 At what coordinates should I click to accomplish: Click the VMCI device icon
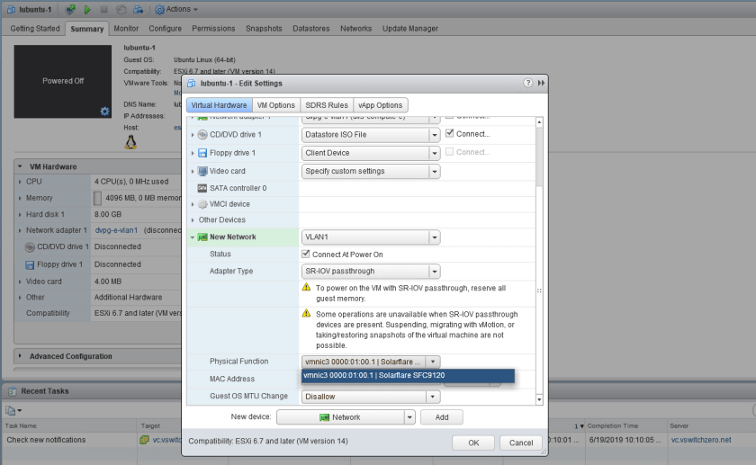(202, 204)
